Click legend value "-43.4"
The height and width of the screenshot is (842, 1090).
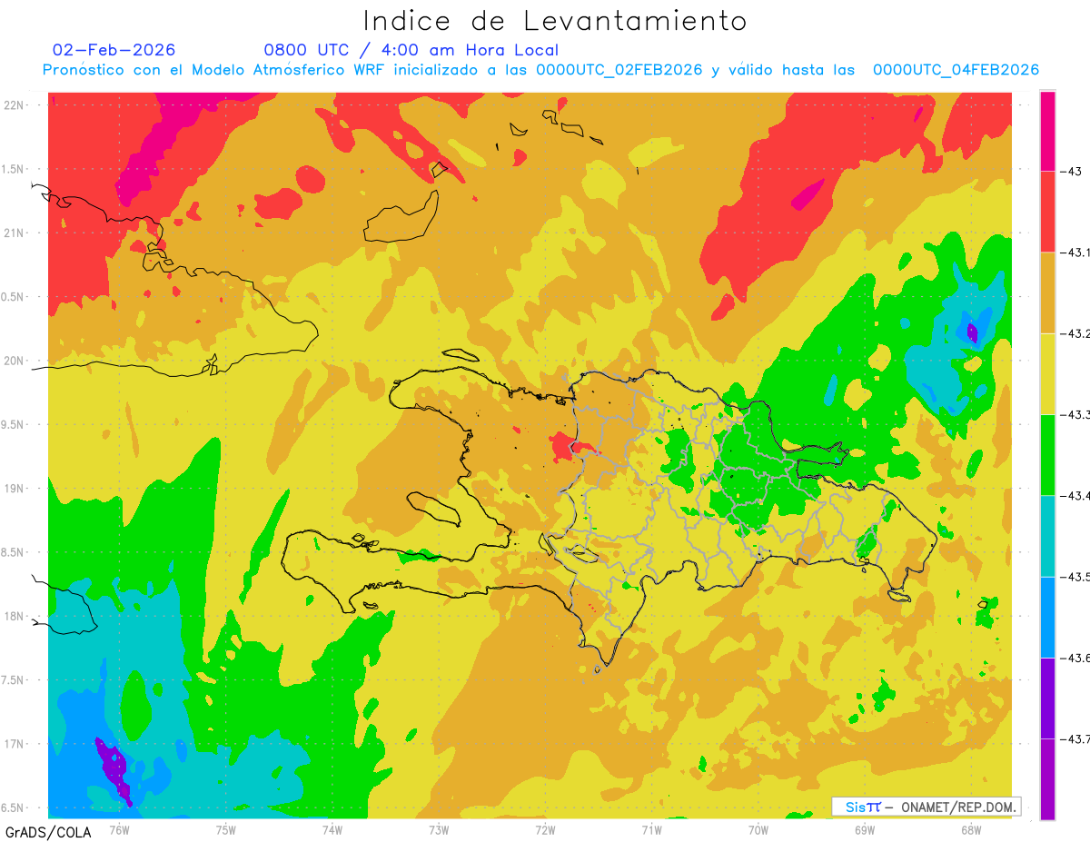[1075, 495]
